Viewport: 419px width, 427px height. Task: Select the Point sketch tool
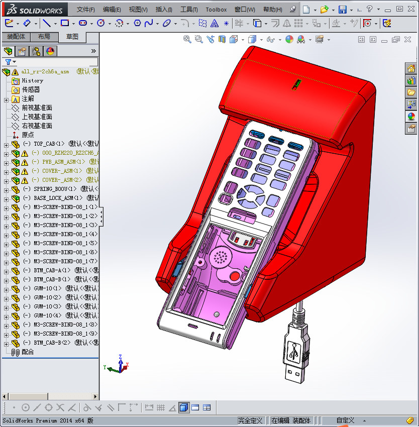226,24
